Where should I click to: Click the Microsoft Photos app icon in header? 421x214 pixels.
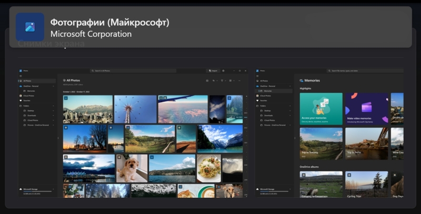click(x=29, y=27)
